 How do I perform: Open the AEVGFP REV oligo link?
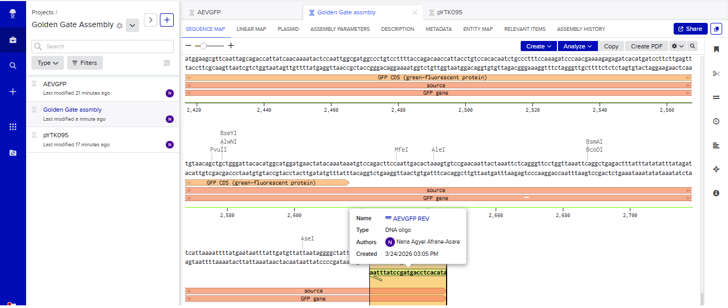[x=411, y=219]
